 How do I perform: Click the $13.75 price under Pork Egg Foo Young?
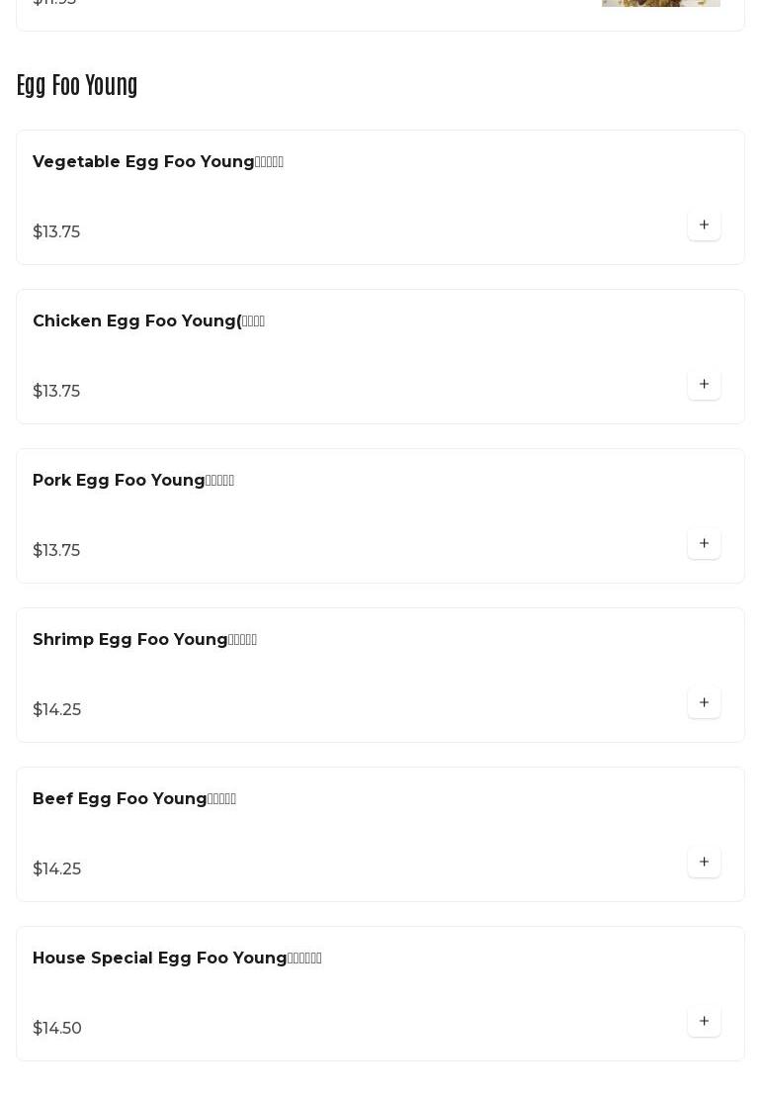coord(56,551)
